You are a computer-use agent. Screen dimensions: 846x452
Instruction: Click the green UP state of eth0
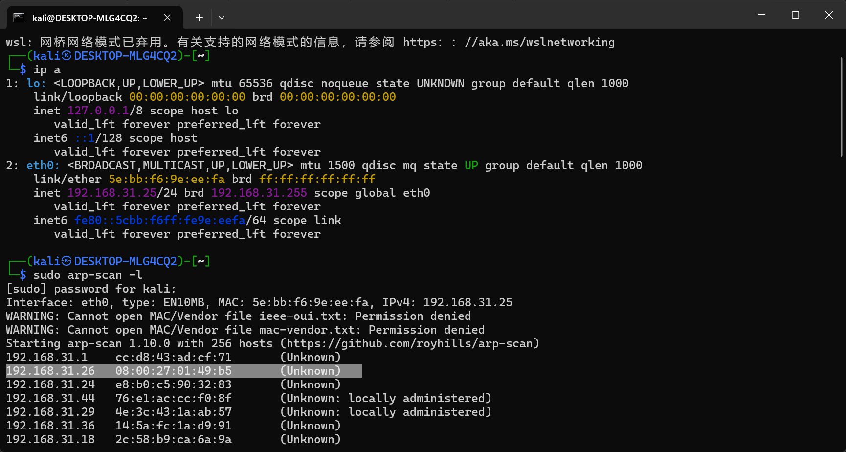click(x=471, y=165)
